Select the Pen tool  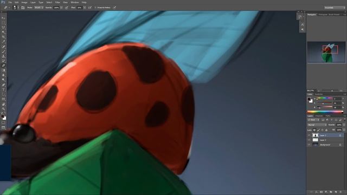coord(3,85)
